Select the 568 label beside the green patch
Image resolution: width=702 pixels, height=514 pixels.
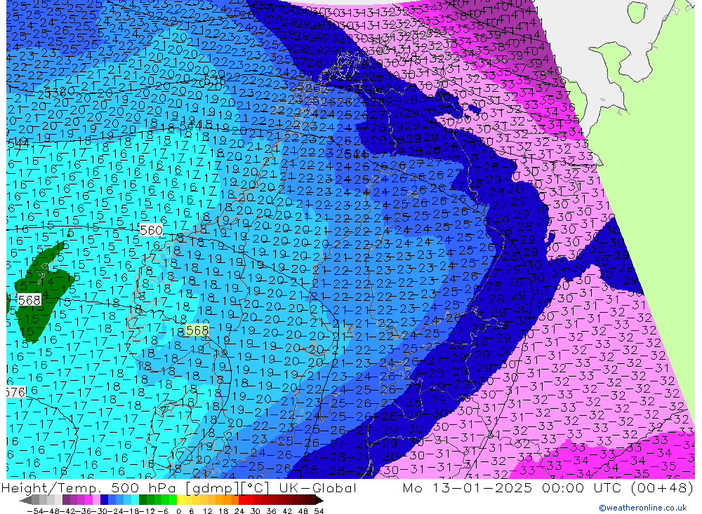tap(29, 300)
